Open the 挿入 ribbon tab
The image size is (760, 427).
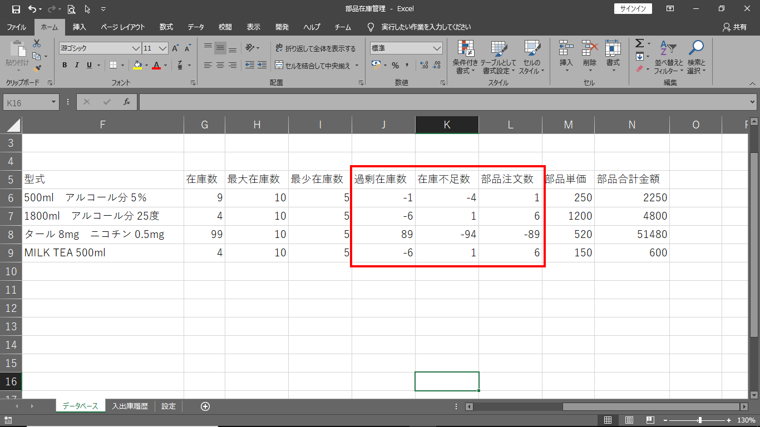click(x=80, y=27)
